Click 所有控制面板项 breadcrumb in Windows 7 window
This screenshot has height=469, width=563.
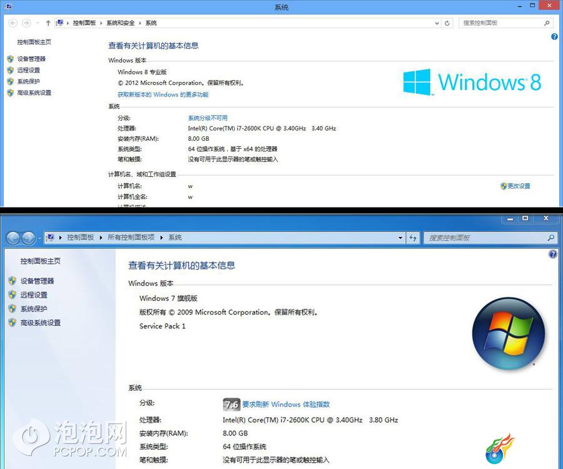(x=131, y=237)
